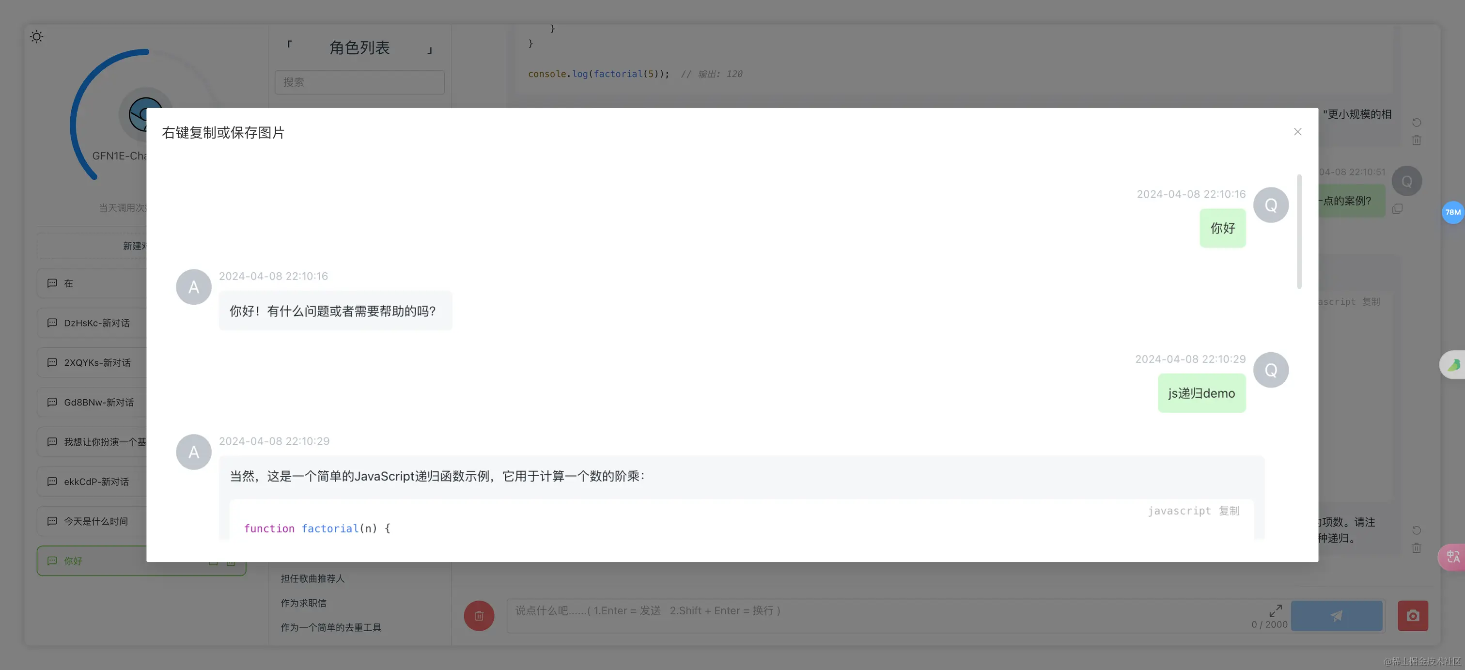Send the message using the paper plane icon

pos(1337,616)
